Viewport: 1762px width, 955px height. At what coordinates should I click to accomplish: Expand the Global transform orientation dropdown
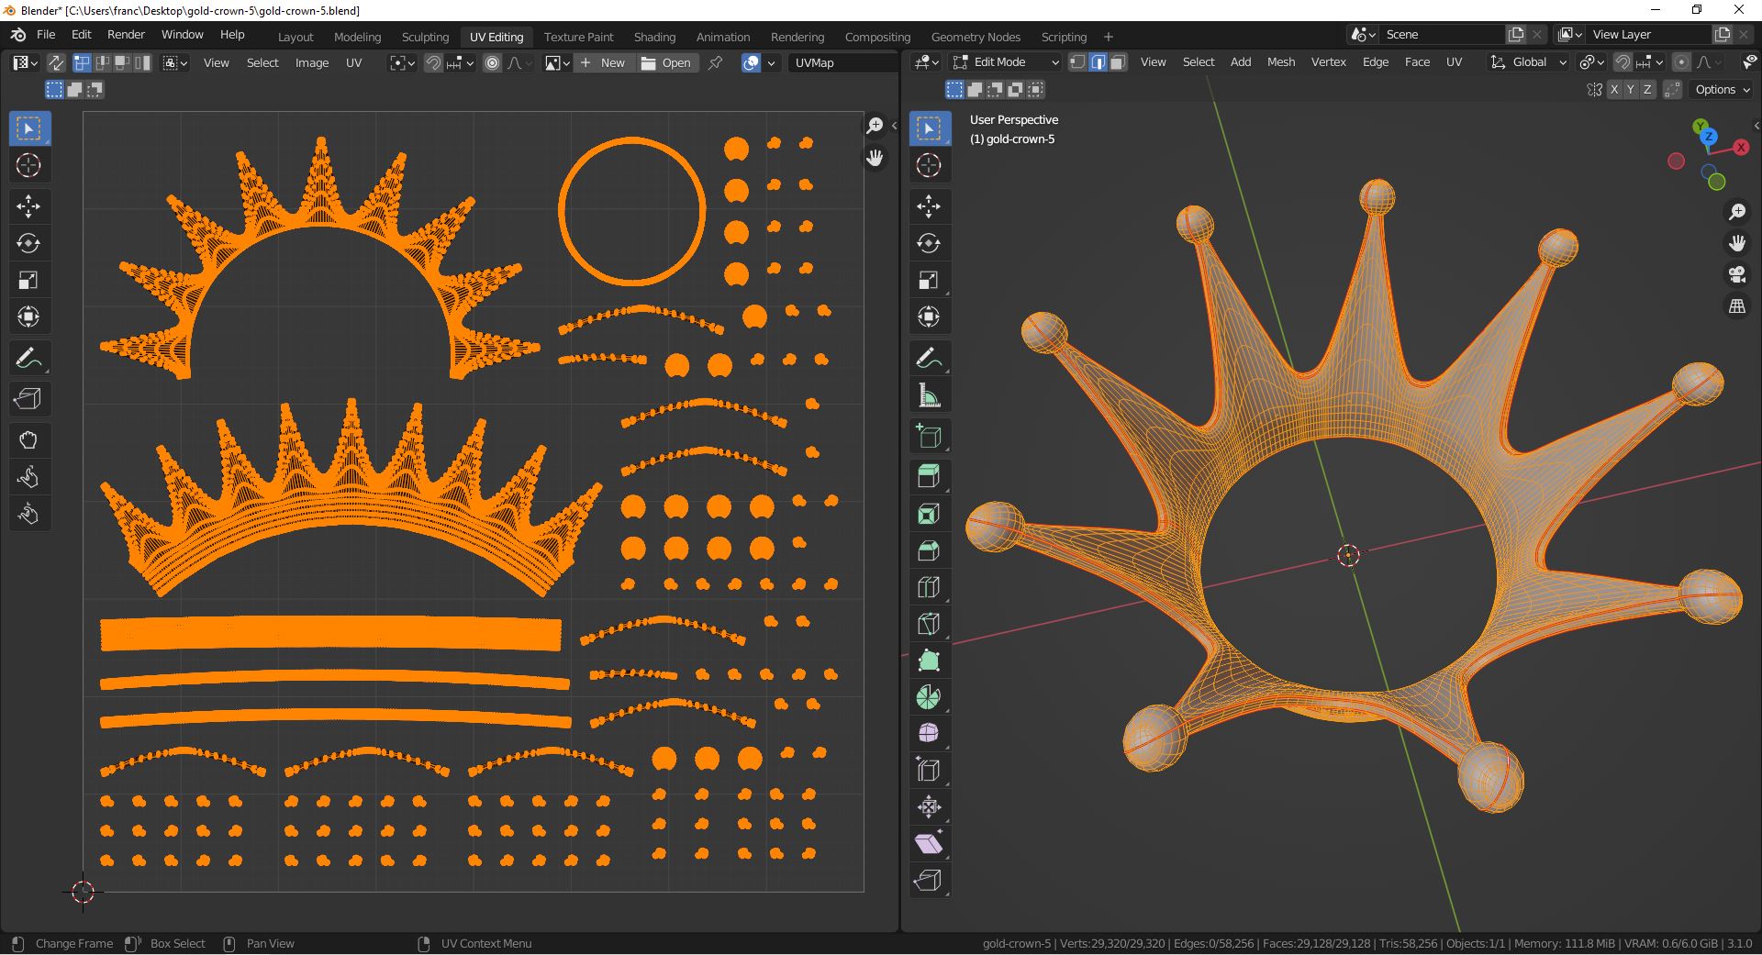(1529, 62)
